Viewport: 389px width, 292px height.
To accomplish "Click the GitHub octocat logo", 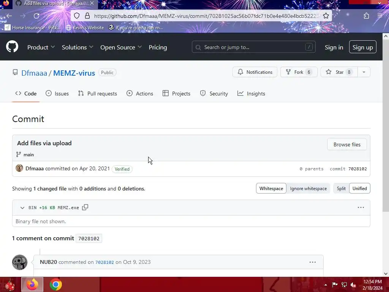I will pyautogui.click(x=12, y=47).
